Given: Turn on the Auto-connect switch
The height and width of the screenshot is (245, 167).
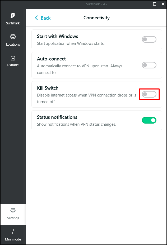Looking at the screenshot, I should coord(149,65).
